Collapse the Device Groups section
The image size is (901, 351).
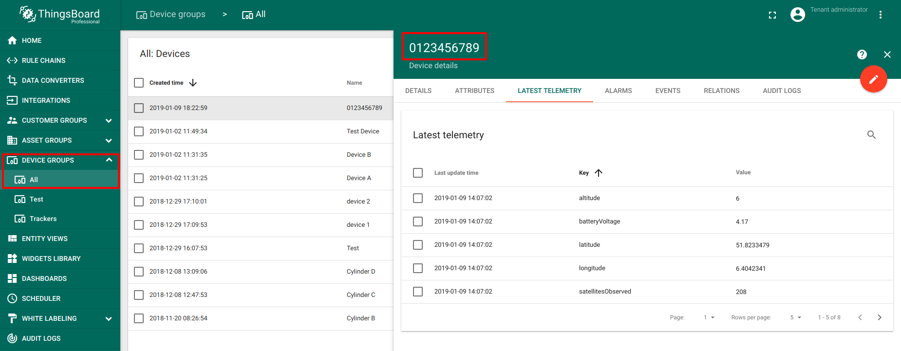tap(109, 160)
